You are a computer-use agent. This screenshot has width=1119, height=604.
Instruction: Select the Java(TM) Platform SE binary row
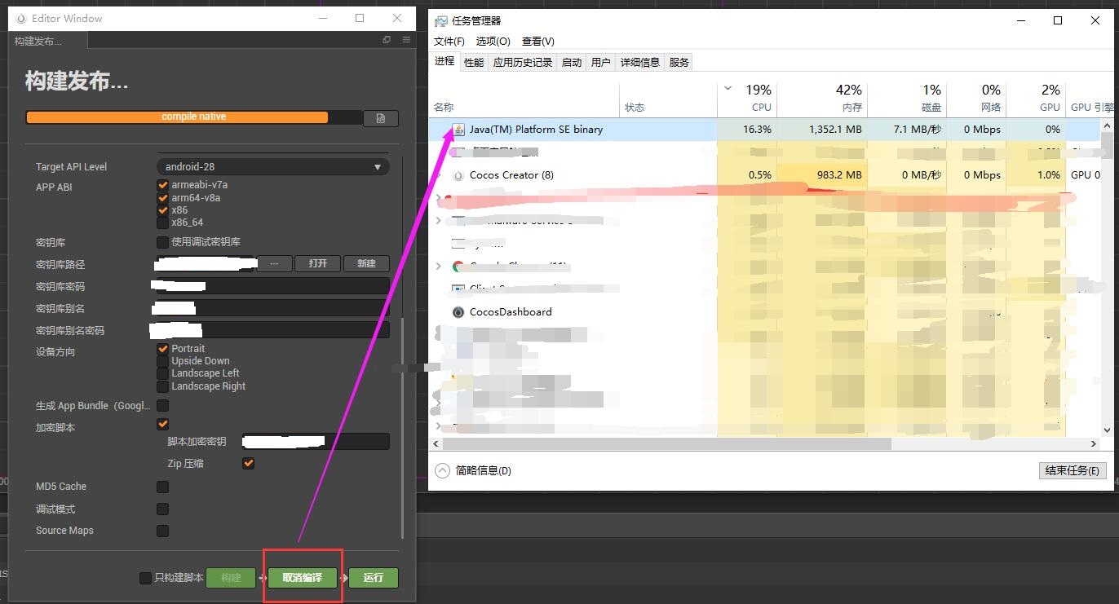pos(767,130)
